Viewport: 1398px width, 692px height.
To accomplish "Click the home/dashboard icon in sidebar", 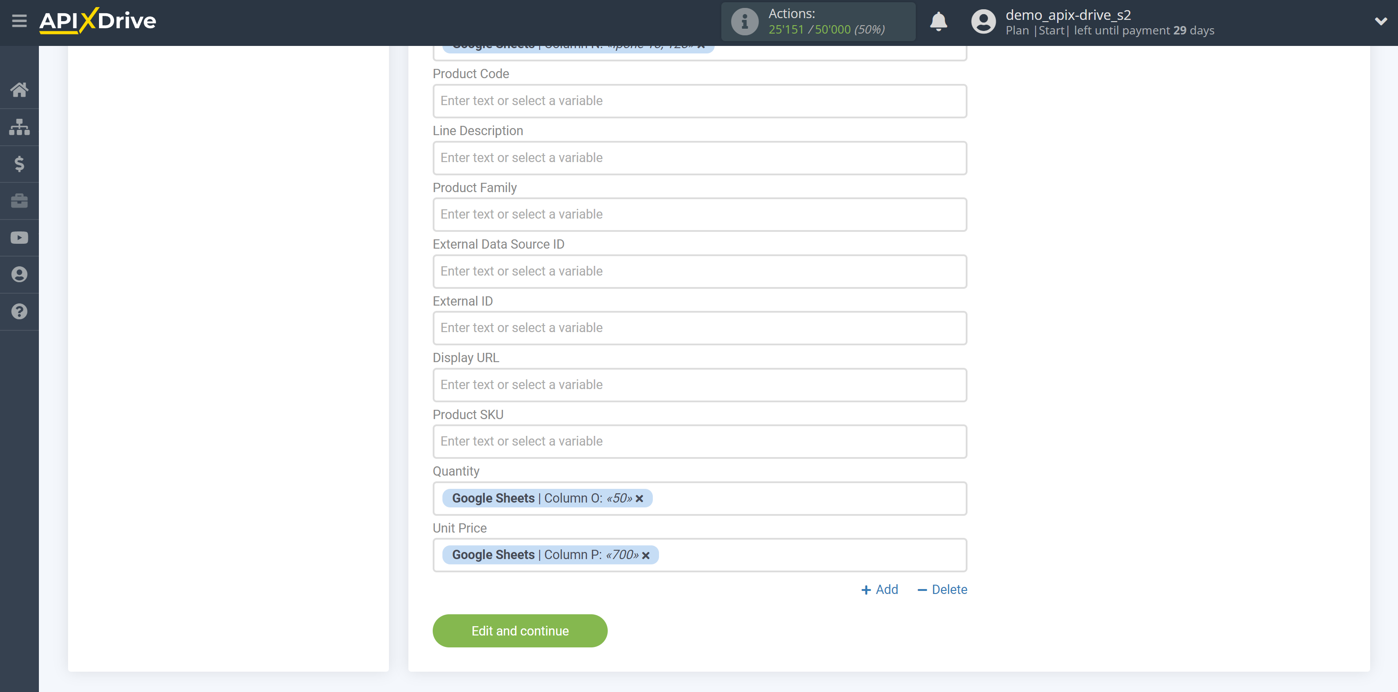I will coord(19,89).
